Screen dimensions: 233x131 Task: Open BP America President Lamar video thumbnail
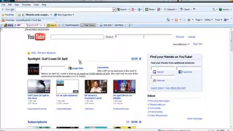click(96, 87)
